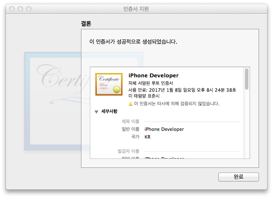Click the '국가' field label
Image resolution: width=273 pixels, height=198 pixels.
click(135, 137)
